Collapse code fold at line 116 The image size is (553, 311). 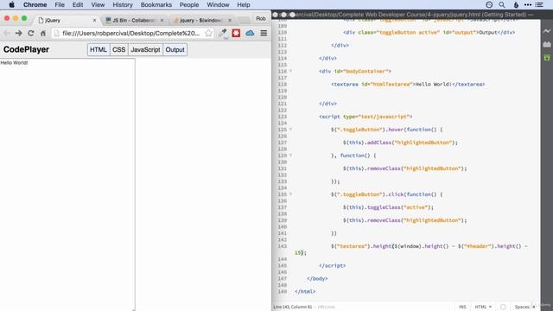point(290,71)
